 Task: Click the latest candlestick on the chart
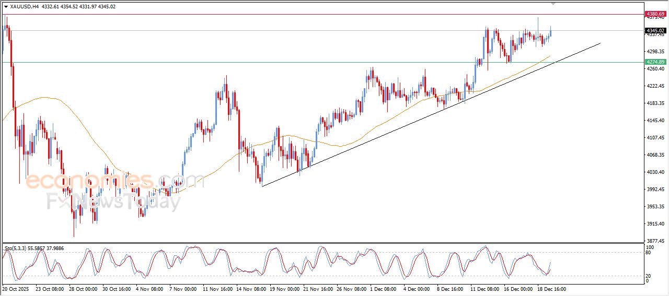point(550,32)
